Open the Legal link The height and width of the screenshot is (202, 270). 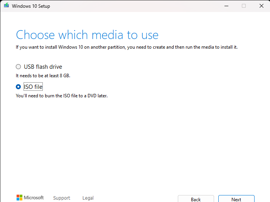coord(88,198)
